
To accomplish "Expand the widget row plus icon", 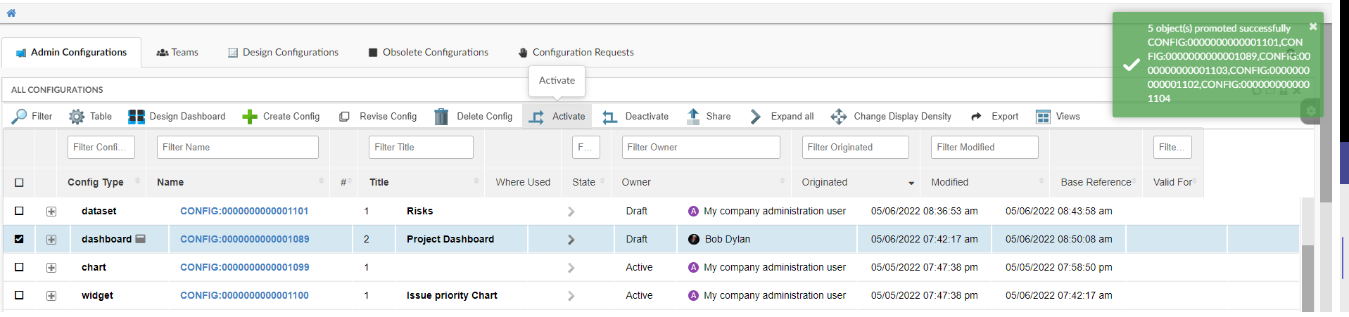I will point(51,296).
